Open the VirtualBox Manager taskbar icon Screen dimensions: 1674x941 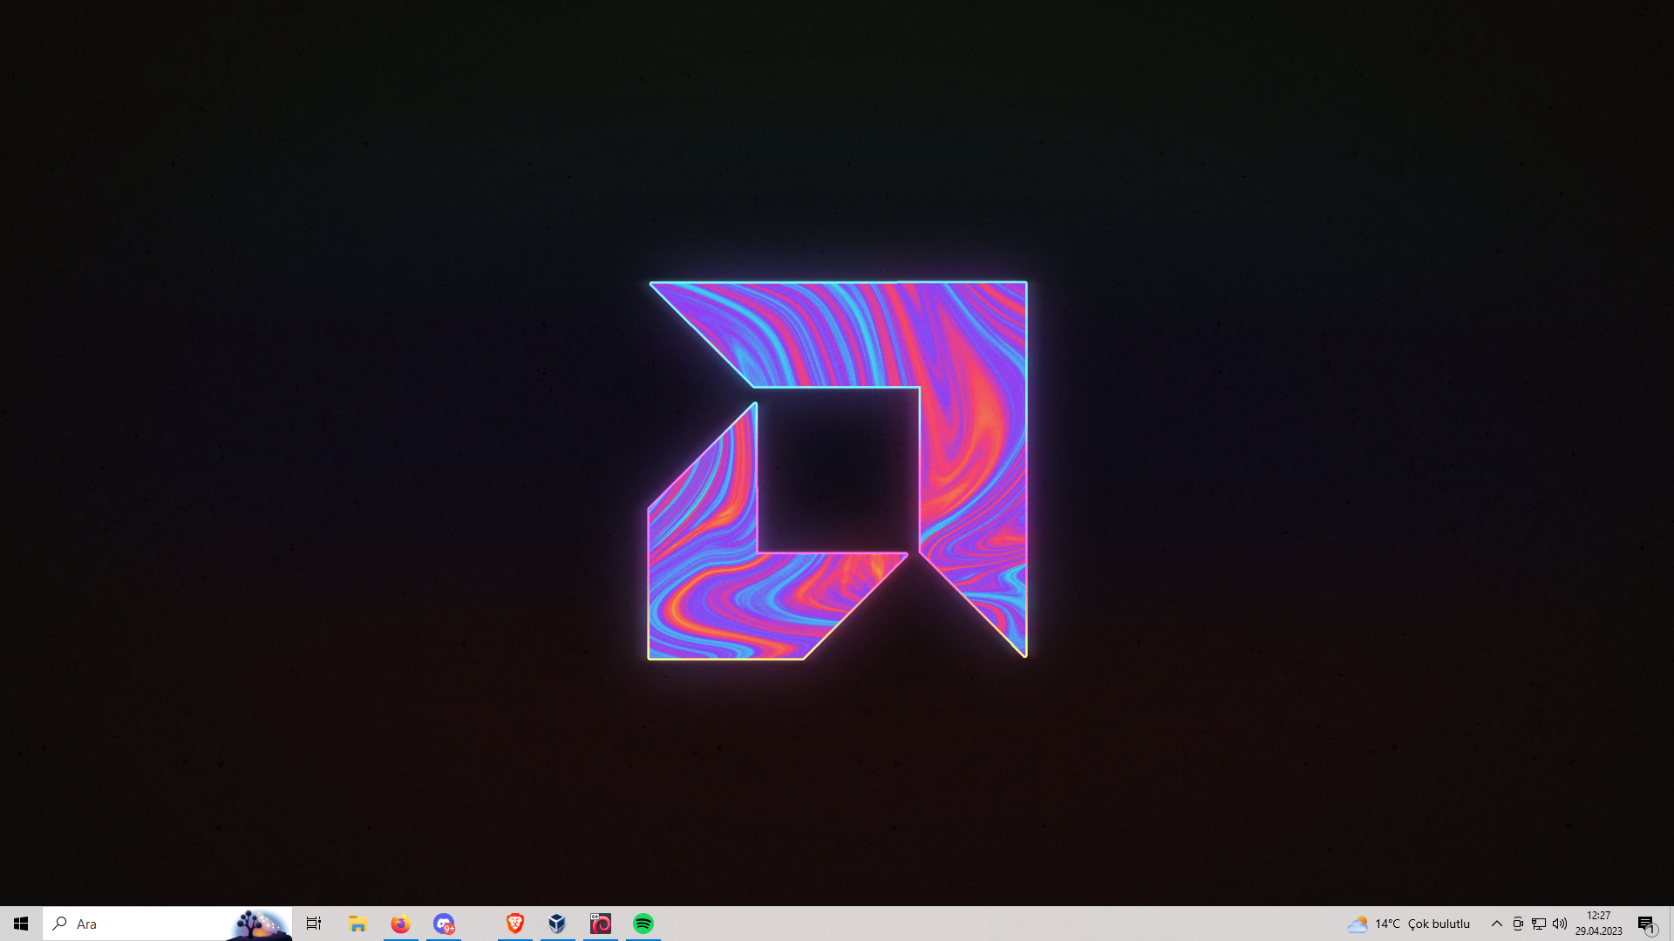click(557, 924)
